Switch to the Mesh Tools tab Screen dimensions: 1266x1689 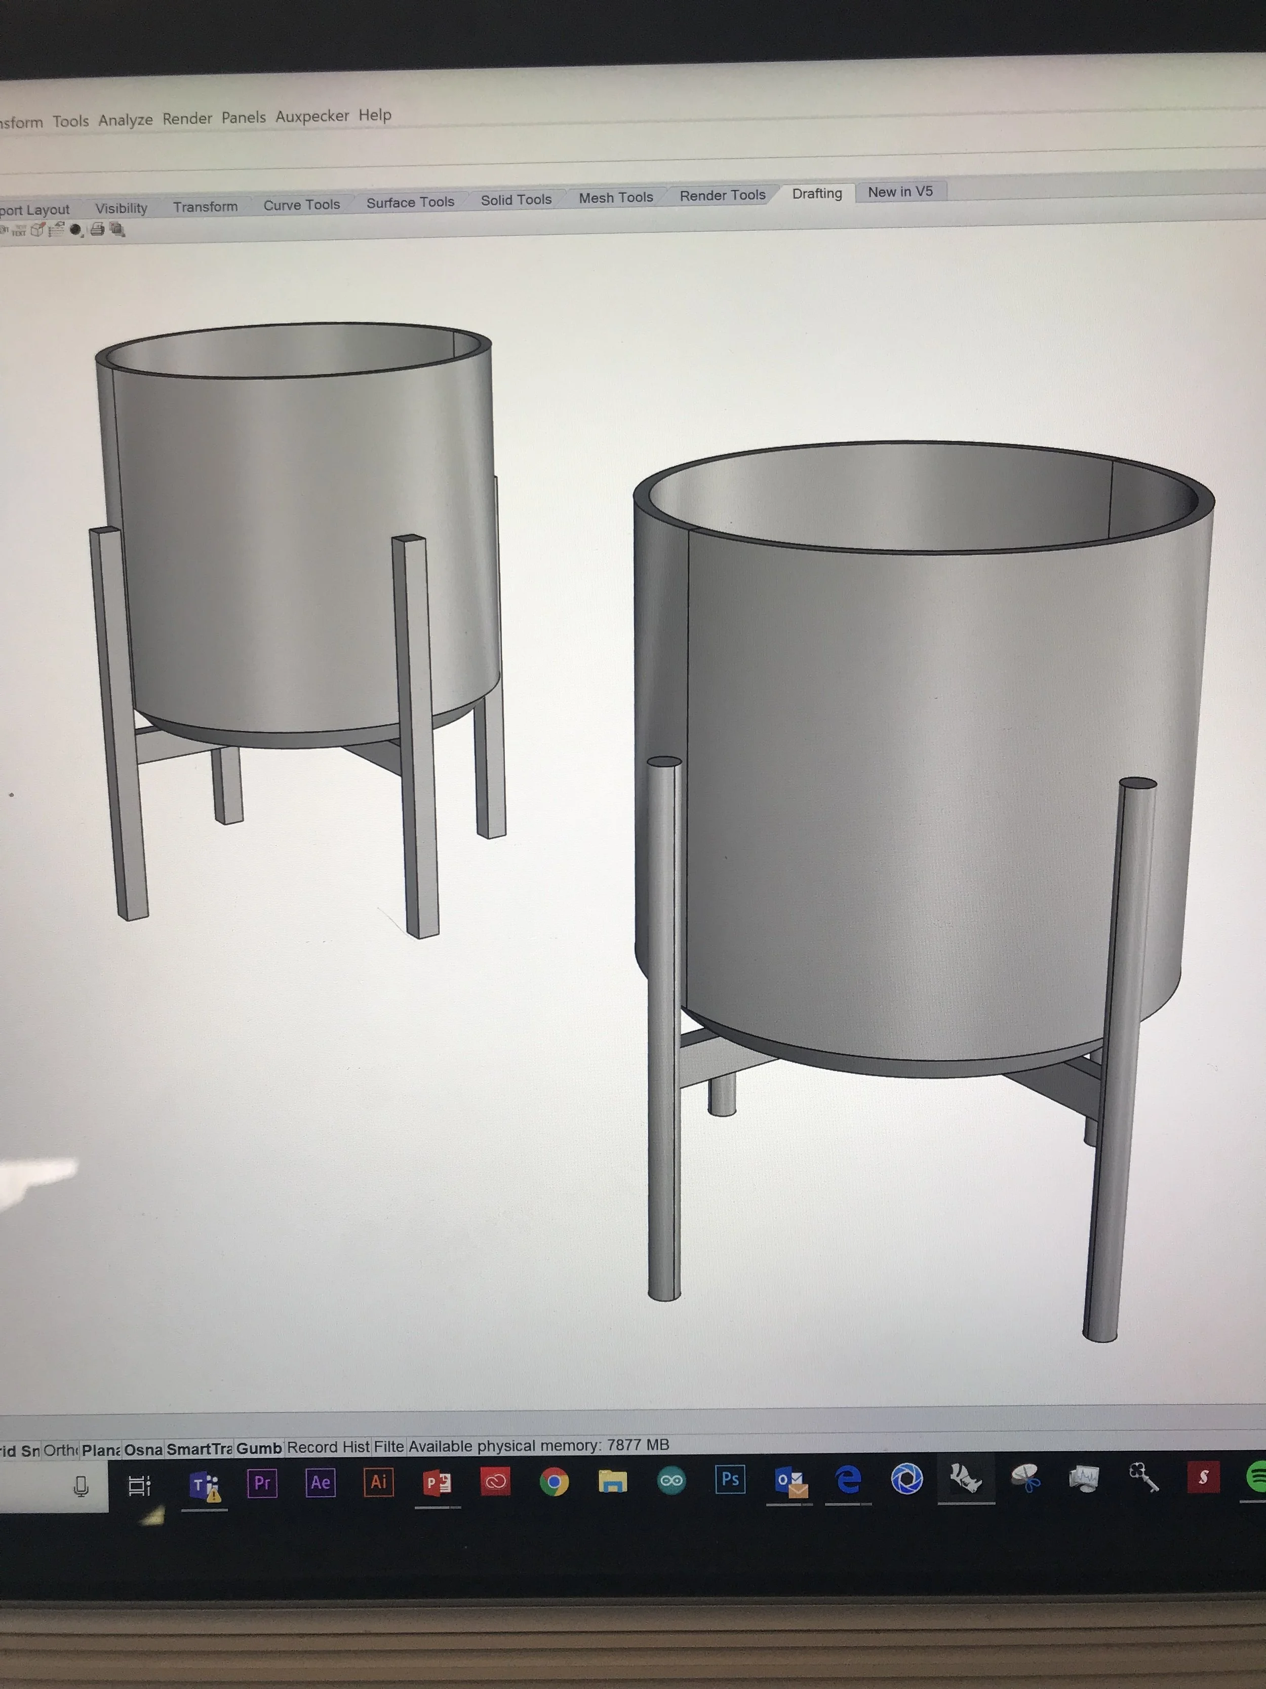(x=615, y=198)
